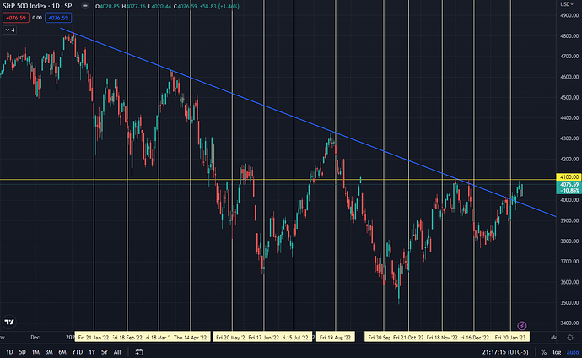The image size is (582, 358).
Task: Select the 1D time range
Action: [x=9, y=352]
